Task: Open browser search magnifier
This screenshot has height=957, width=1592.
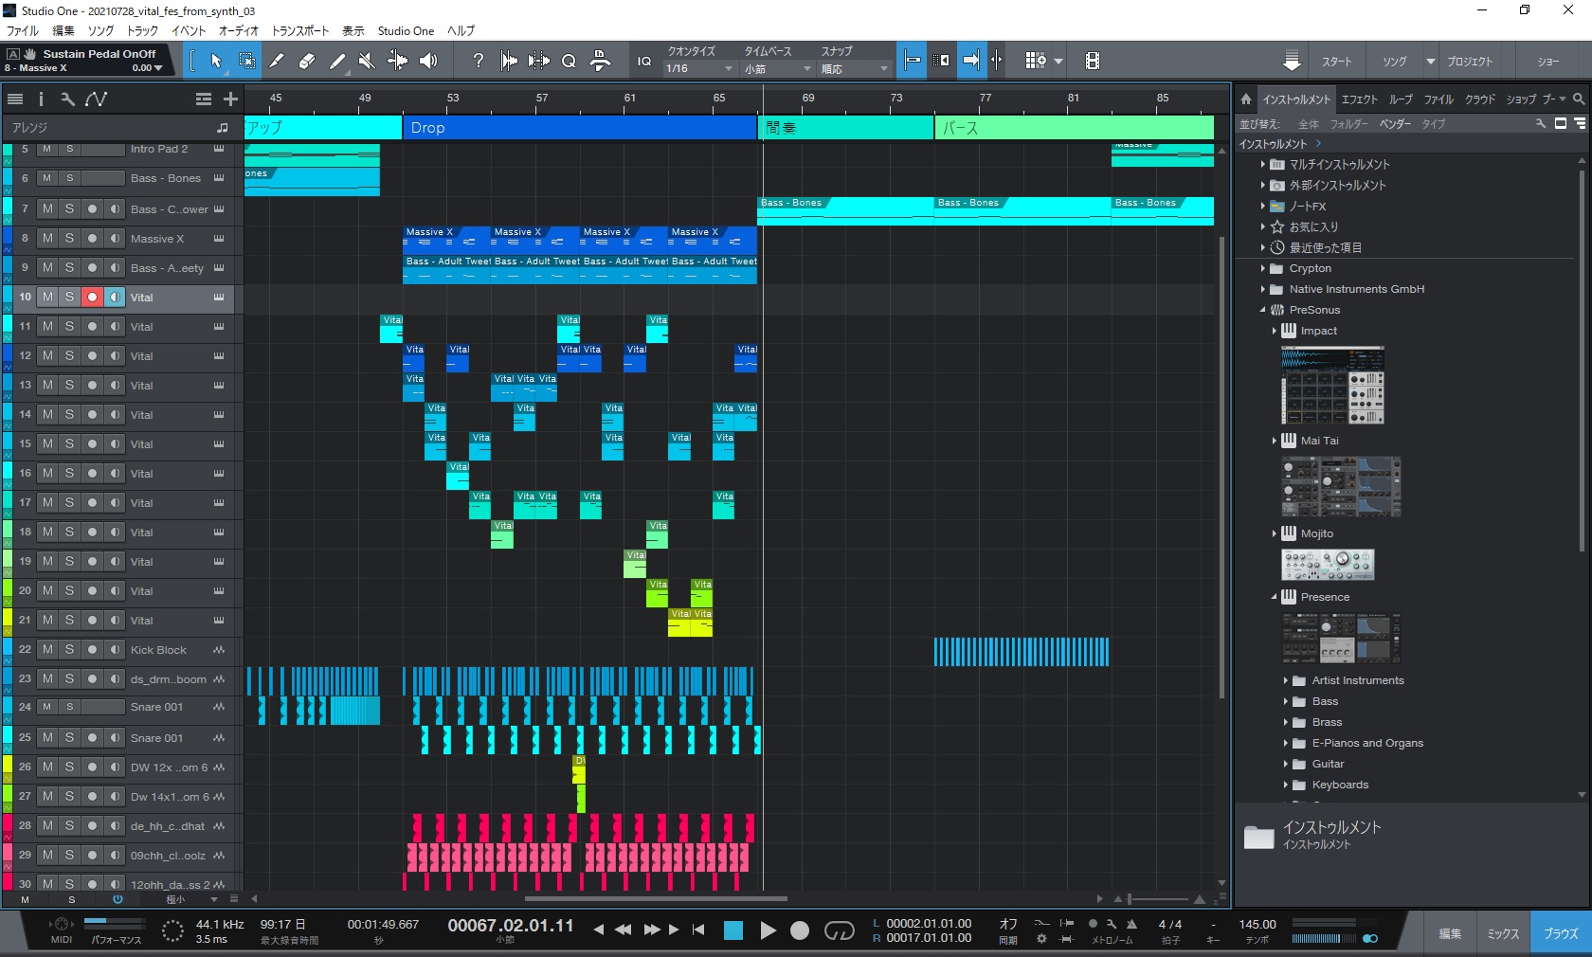Action: coord(1579,99)
